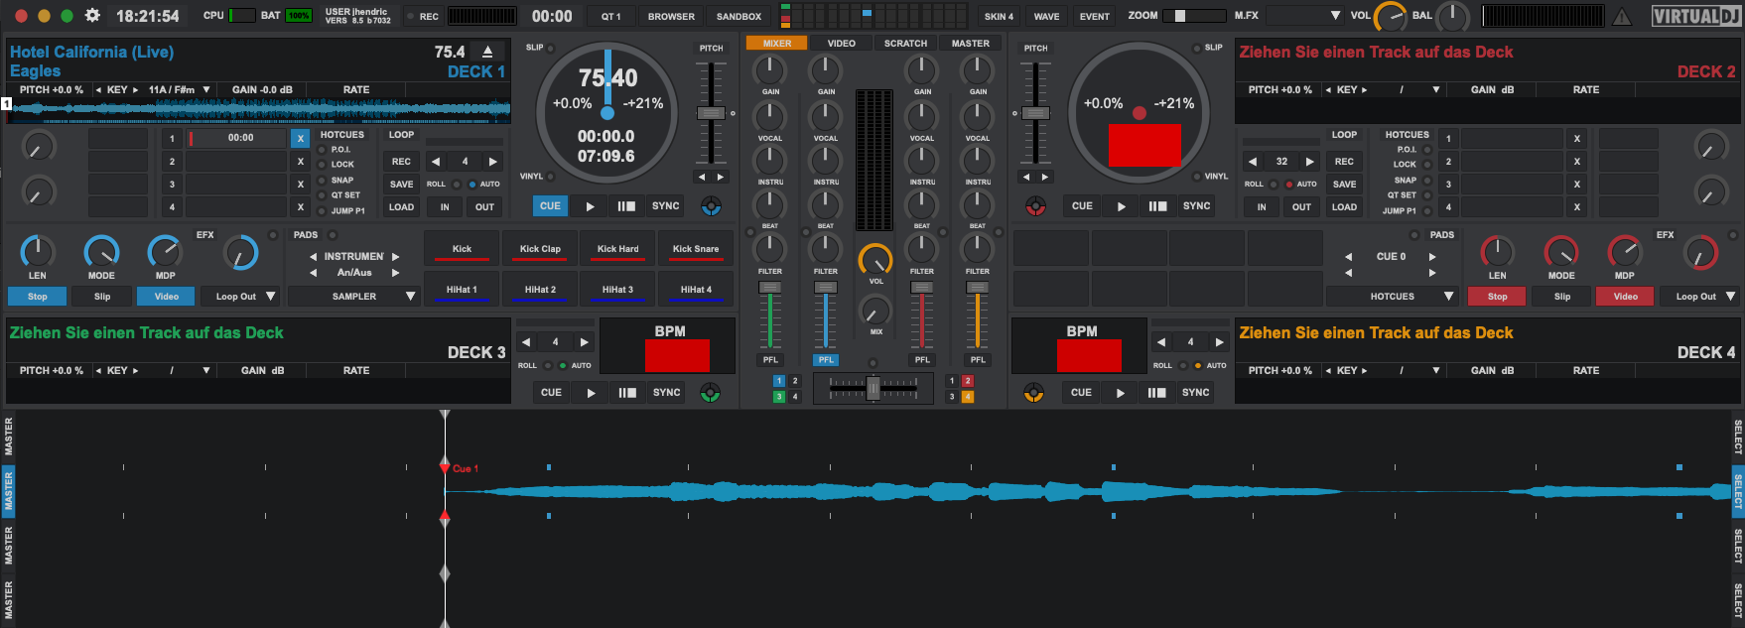Screen dimensions: 1745x628
Task: Click the orange Deck 4 select icon
Action: click(x=1033, y=393)
